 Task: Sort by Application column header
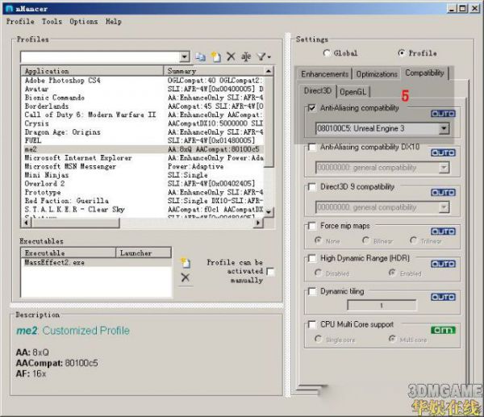92,71
